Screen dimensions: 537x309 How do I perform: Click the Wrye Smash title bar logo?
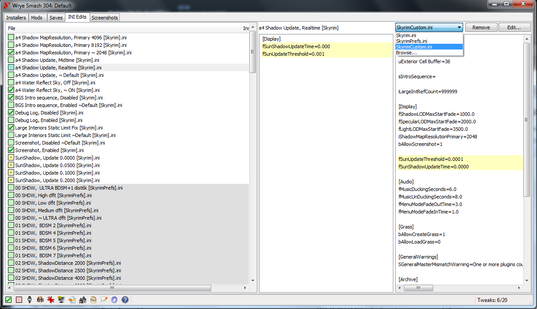click(x=7, y=5)
